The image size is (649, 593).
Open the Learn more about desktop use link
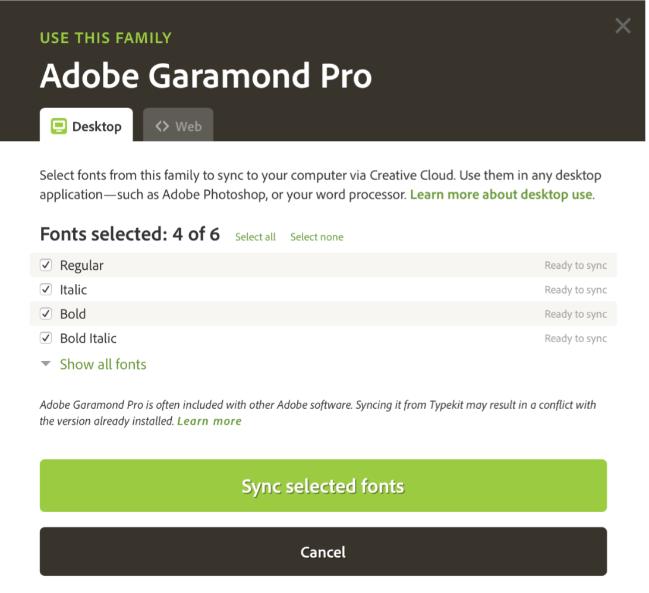500,194
